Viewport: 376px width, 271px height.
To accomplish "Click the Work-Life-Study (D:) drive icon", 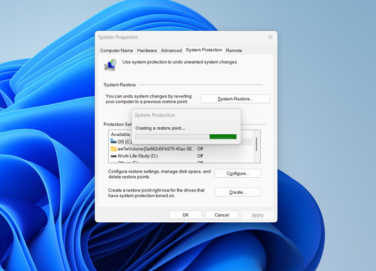I will [114, 156].
